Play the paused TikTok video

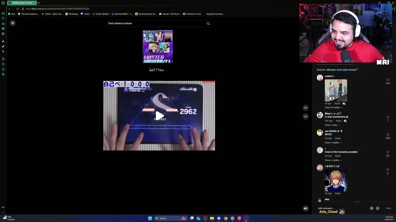pos(160,116)
